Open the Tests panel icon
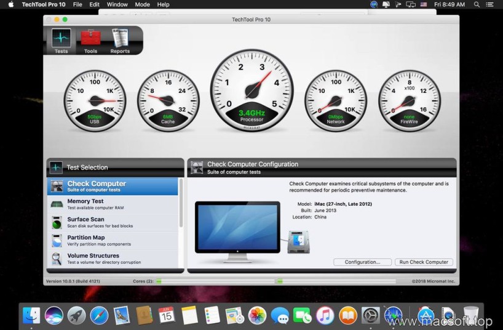The height and width of the screenshot is (330, 503). [61, 40]
